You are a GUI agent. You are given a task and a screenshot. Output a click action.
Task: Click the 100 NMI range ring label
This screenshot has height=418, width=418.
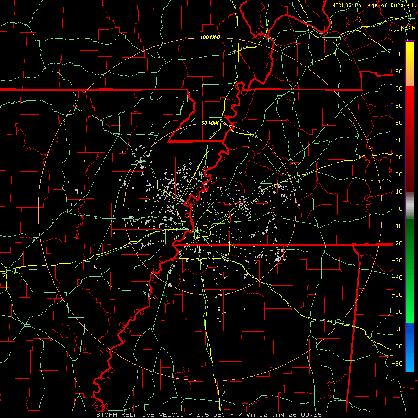pos(210,37)
